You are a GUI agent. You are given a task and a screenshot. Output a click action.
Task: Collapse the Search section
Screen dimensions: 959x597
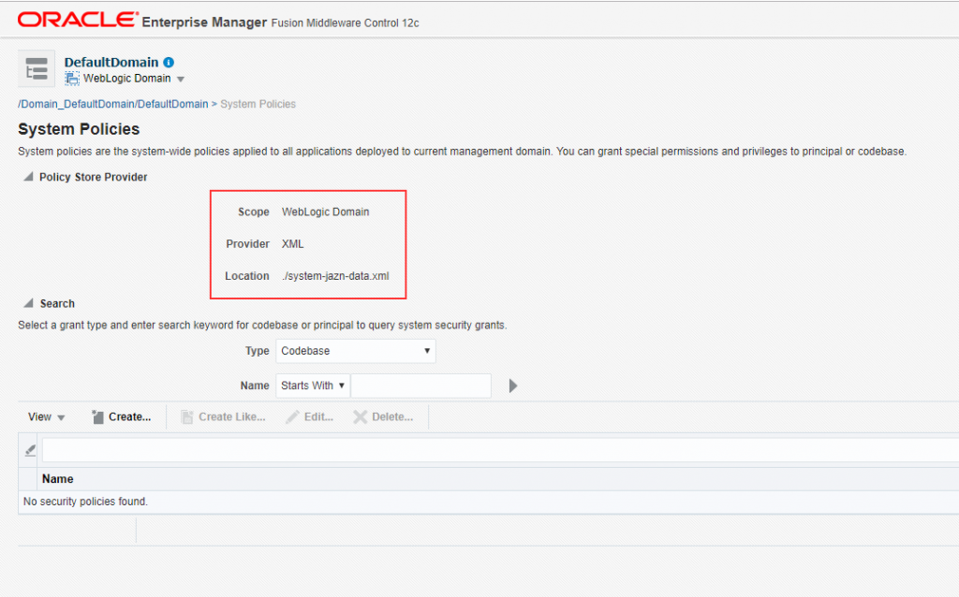[28, 303]
